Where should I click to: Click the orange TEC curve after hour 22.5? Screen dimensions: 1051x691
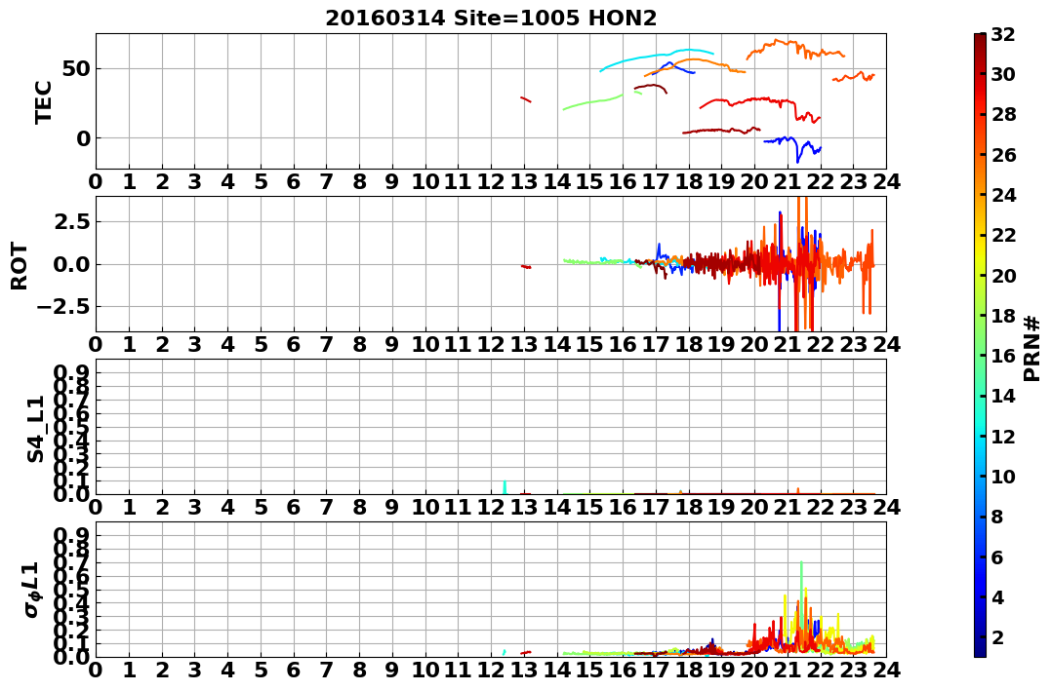coord(854,77)
